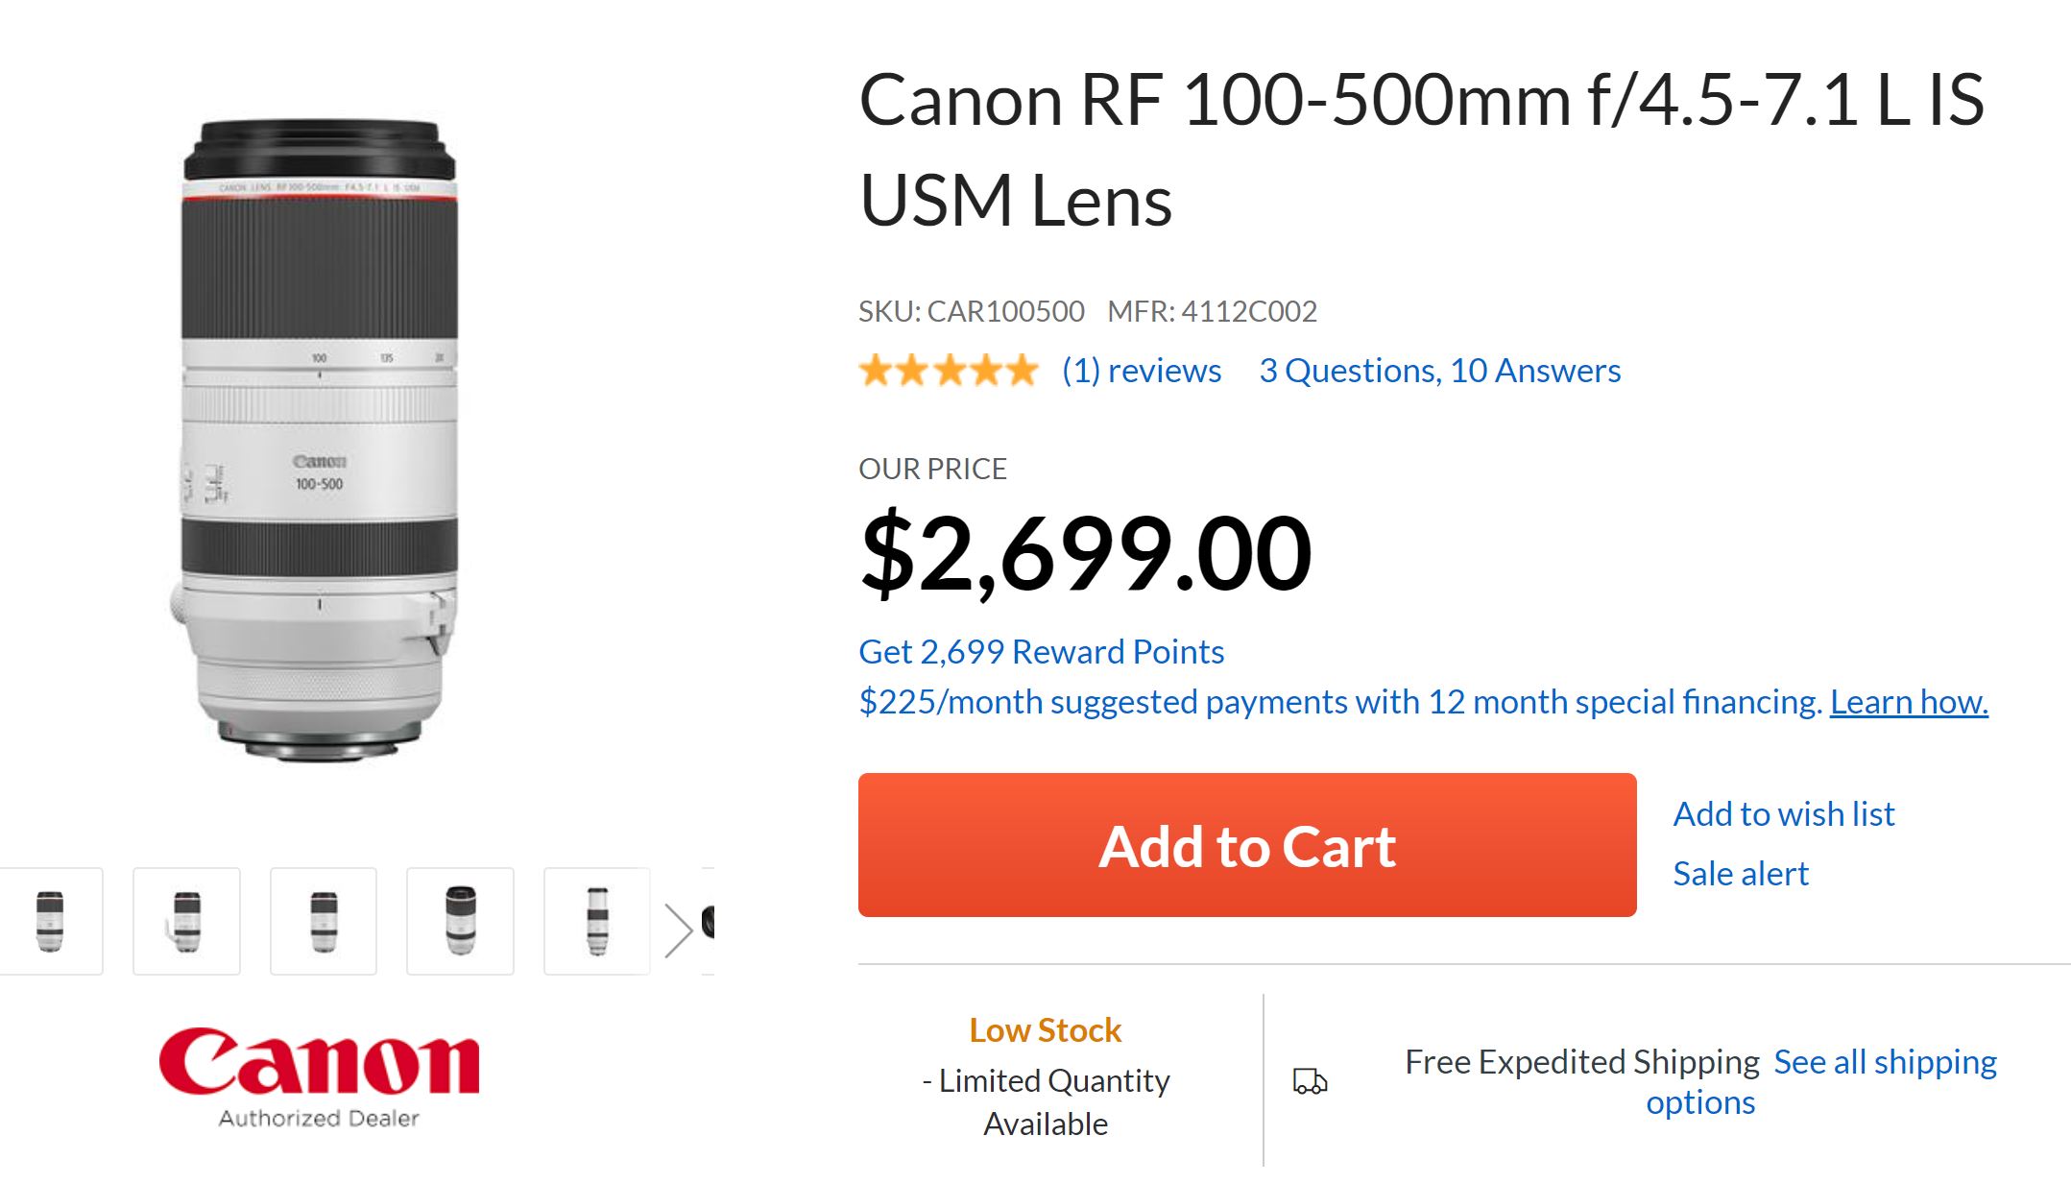Click Learn how financing link
2071x1184 pixels.
coord(1908,702)
